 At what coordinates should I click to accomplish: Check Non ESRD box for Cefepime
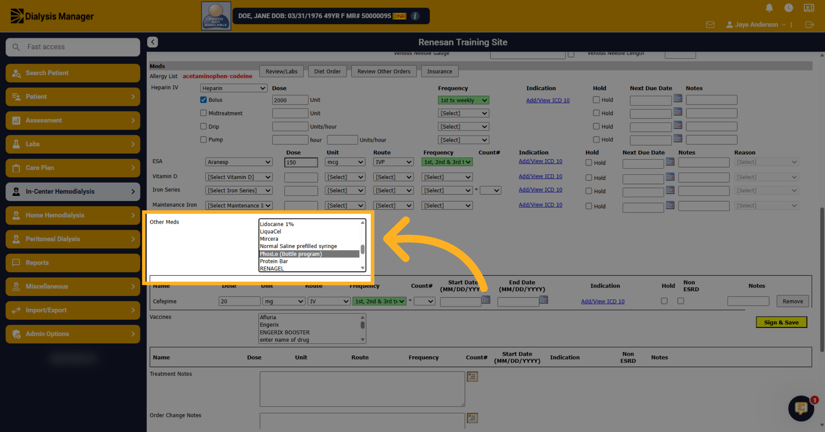coord(681,301)
